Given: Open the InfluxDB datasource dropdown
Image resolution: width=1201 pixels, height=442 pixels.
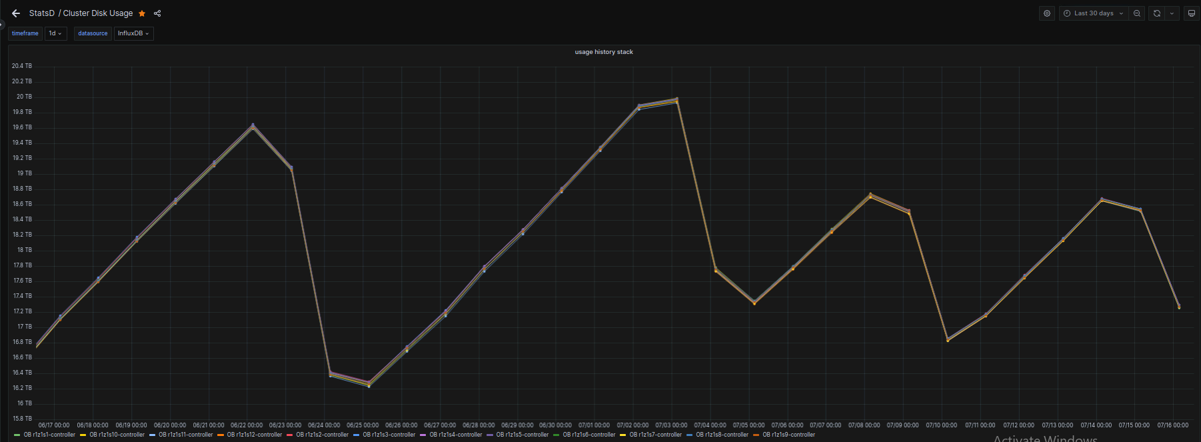Looking at the screenshot, I should tap(133, 33).
